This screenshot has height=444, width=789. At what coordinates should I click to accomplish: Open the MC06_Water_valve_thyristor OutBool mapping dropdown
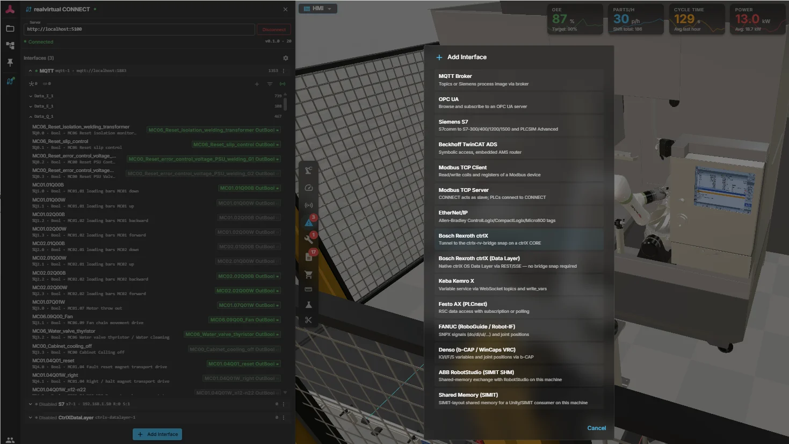tap(232, 334)
